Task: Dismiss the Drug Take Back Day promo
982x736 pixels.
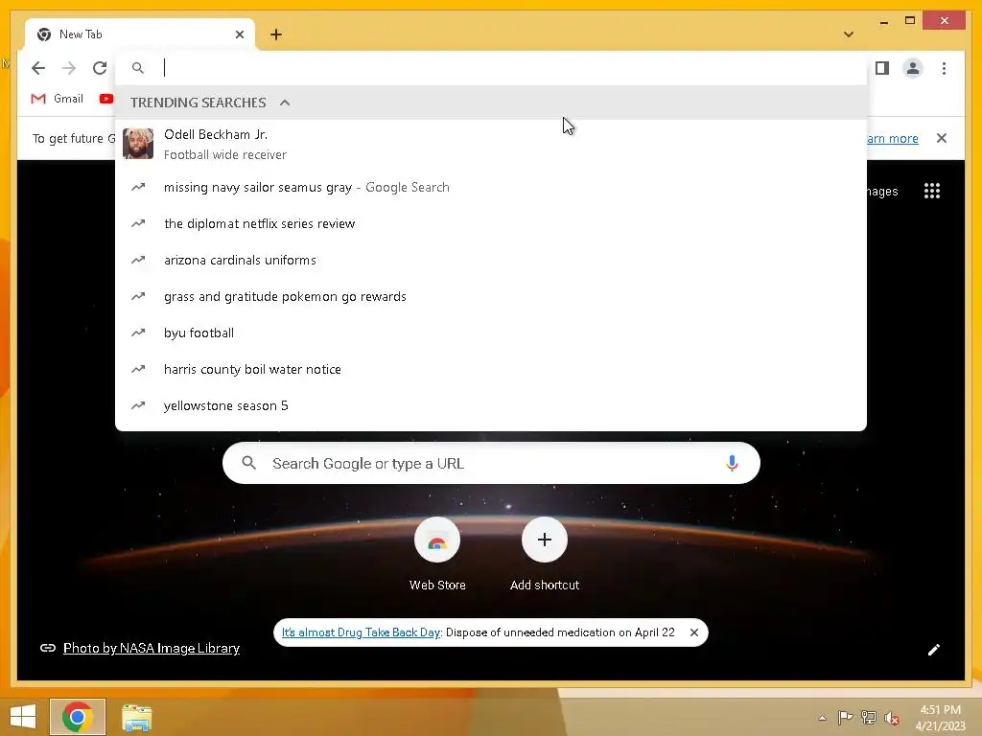Action: 694,632
